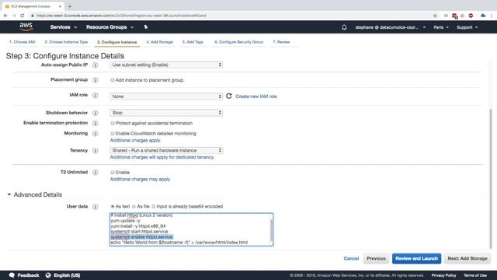Go to step 4 Add Storage

(159, 42)
